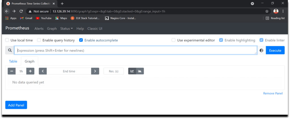Switch to the Table tab

point(13,61)
